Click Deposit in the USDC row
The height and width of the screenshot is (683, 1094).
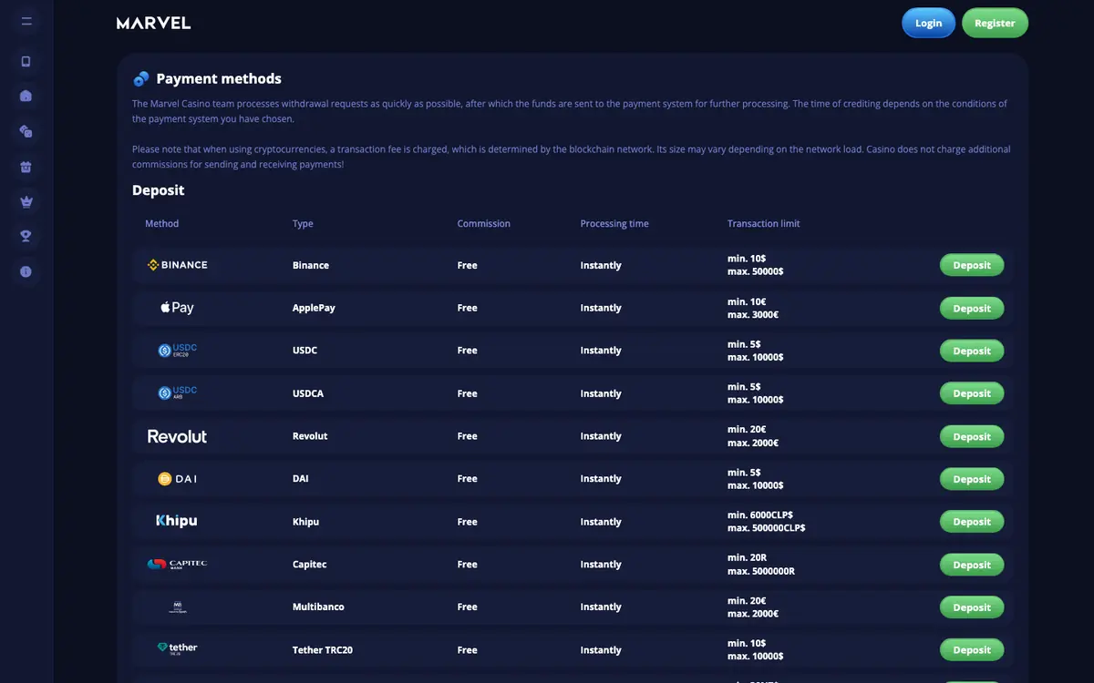point(972,351)
